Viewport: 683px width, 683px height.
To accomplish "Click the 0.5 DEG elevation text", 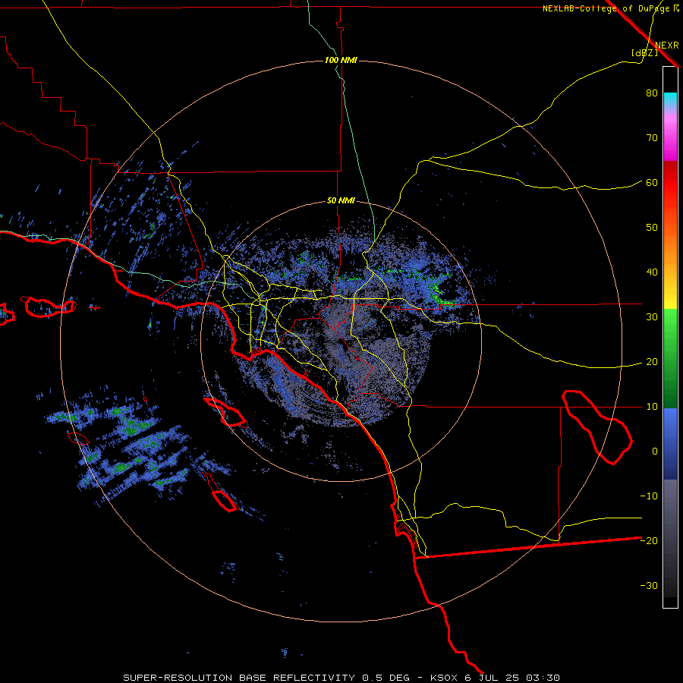I will click(386, 678).
